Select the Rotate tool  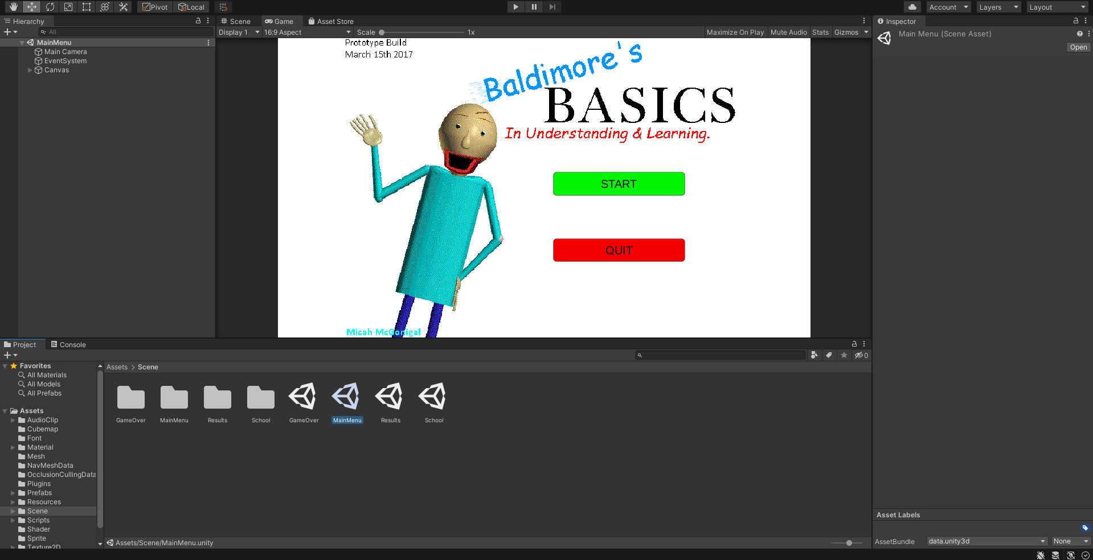pos(50,7)
